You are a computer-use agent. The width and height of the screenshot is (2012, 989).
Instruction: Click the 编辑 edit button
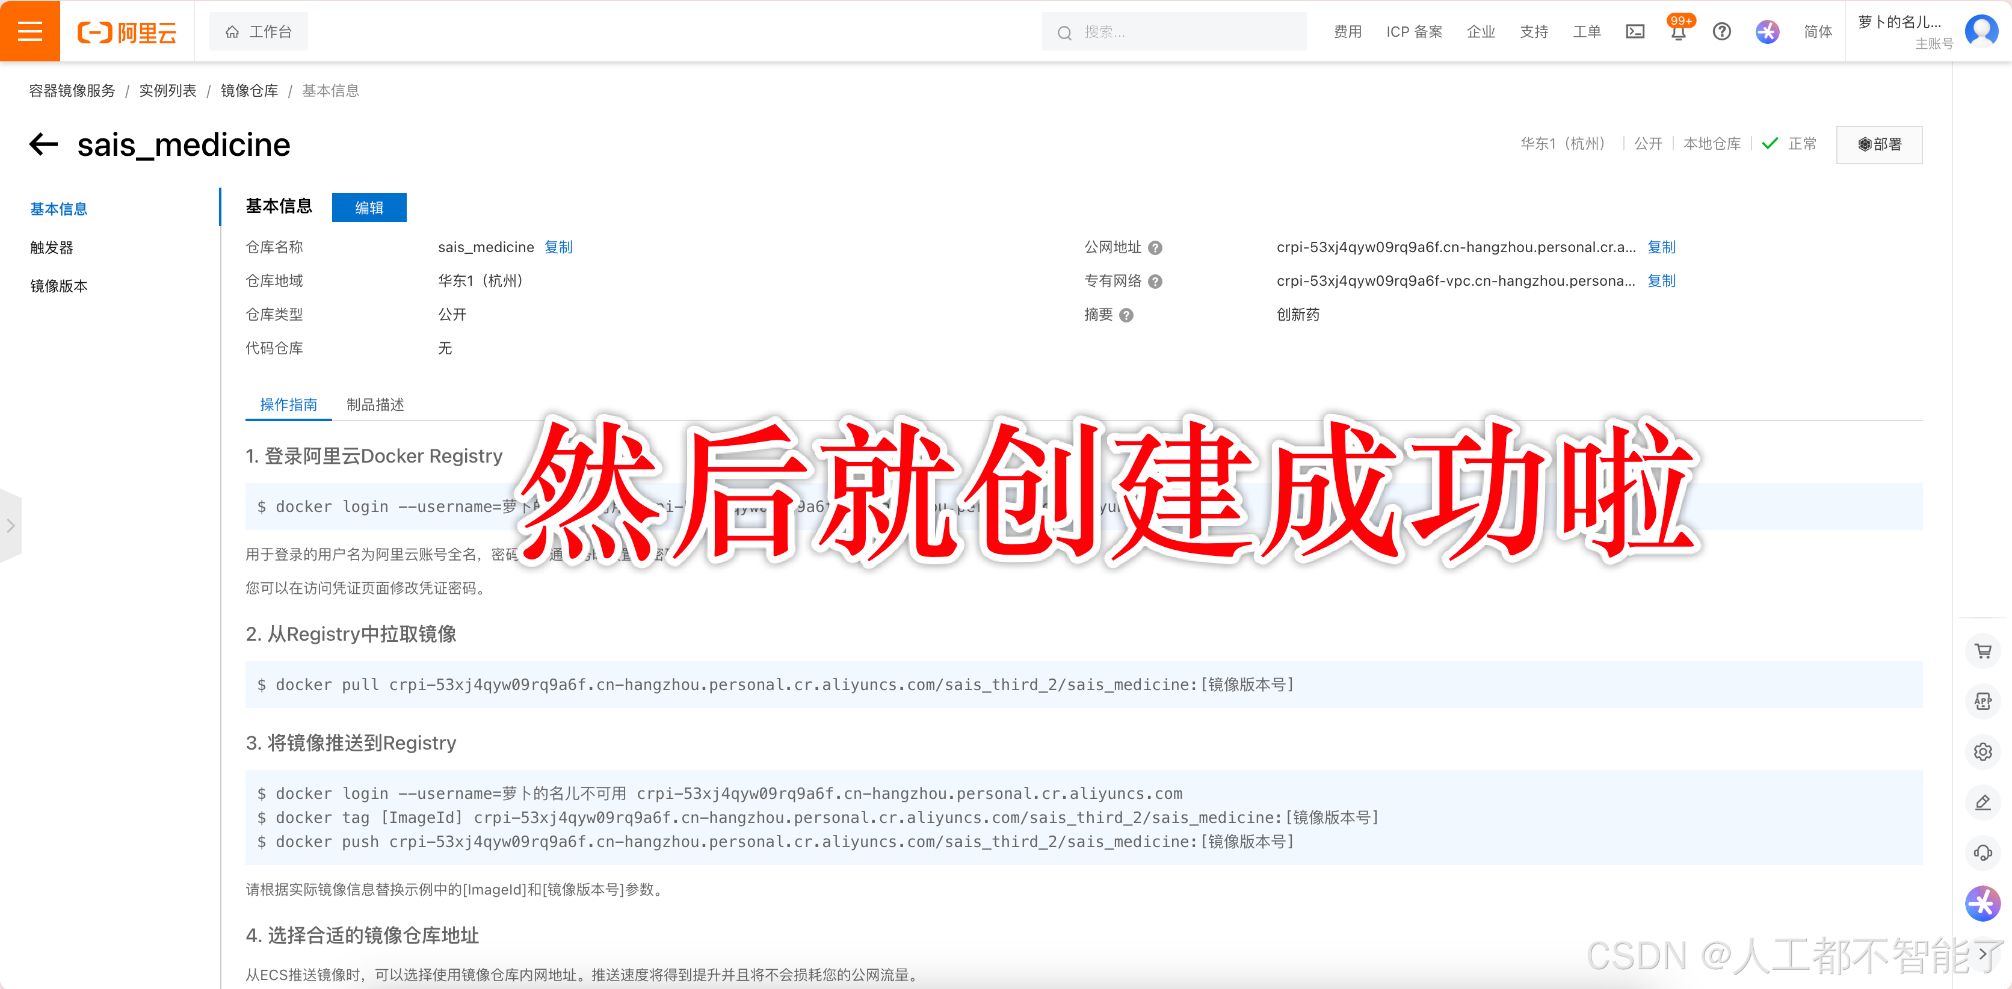(x=369, y=208)
